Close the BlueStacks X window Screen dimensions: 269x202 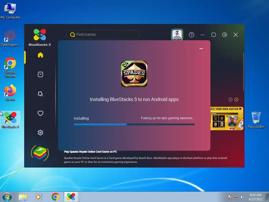coord(236,35)
